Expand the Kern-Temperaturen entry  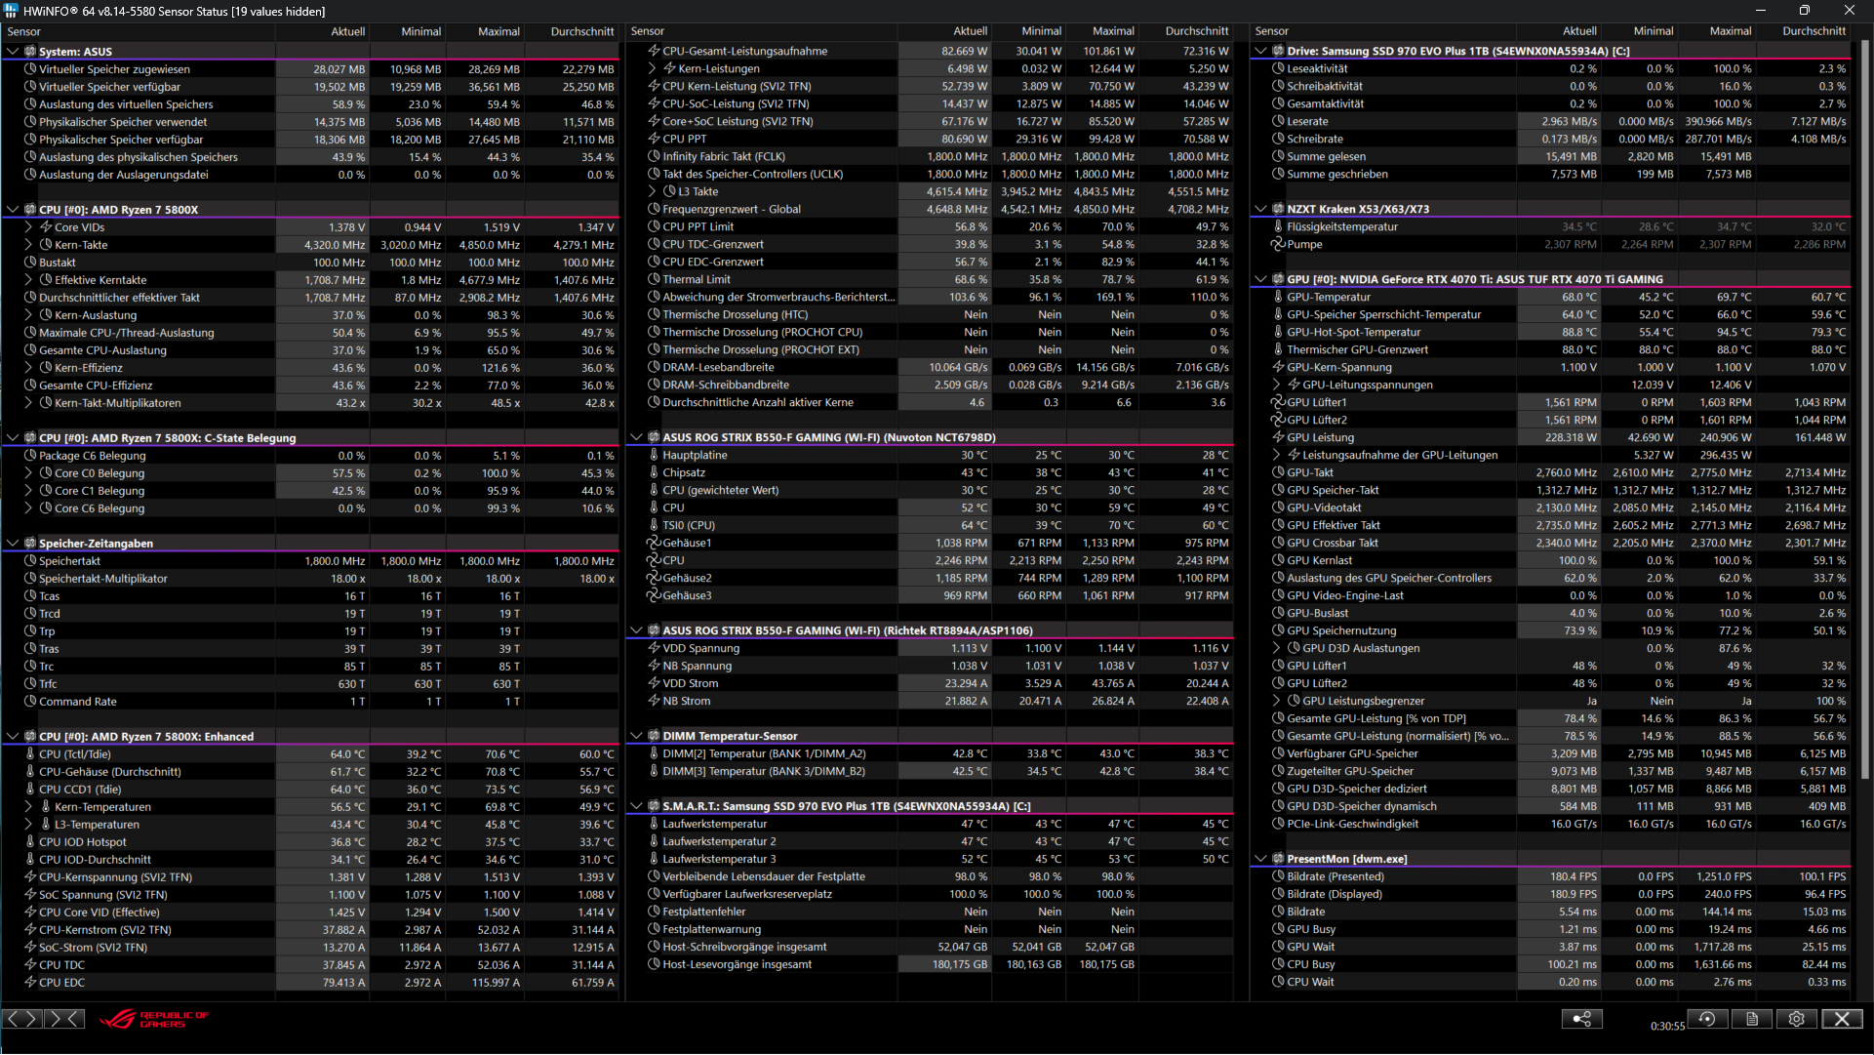click(x=28, y=807)
